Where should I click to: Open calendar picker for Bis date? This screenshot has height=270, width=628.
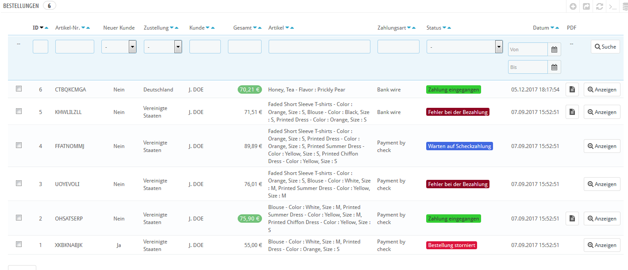(554, 67)
